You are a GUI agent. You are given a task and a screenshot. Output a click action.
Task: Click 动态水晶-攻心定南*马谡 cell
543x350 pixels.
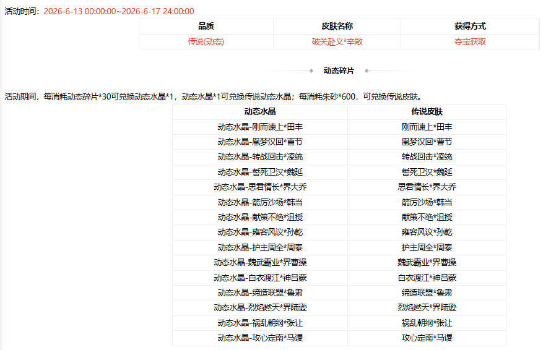pos(260,338)
